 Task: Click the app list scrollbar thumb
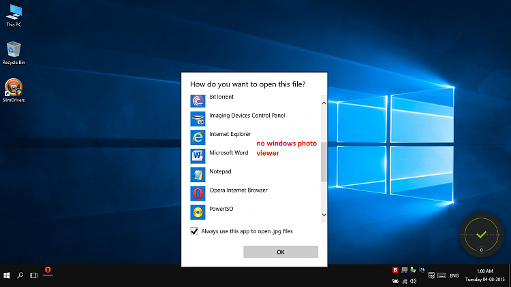(324, 162)
